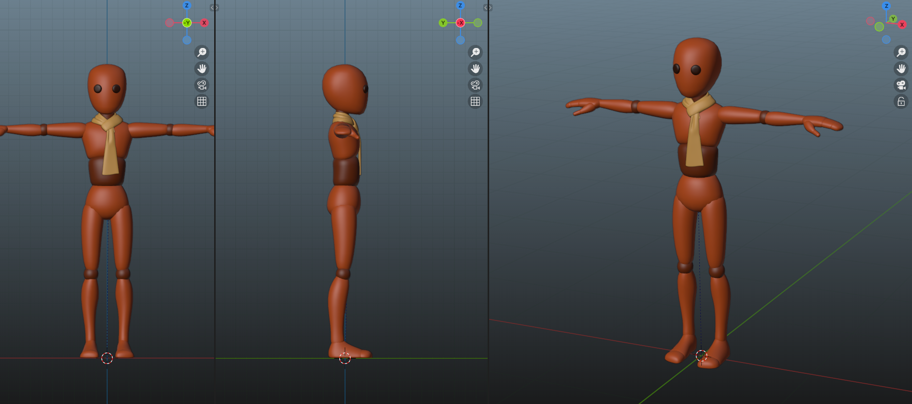Click zoom magnifier icon in perspective viewport
Viewport: 912px width, 404px height.
[901, 52]
